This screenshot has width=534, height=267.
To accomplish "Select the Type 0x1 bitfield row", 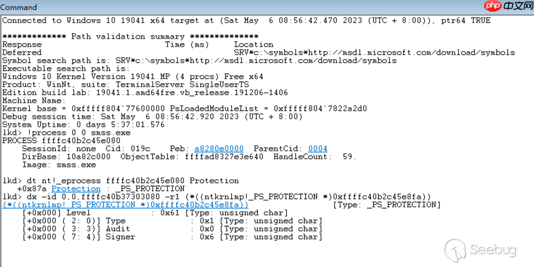I will pyautogui.click(x=172, y=221).
